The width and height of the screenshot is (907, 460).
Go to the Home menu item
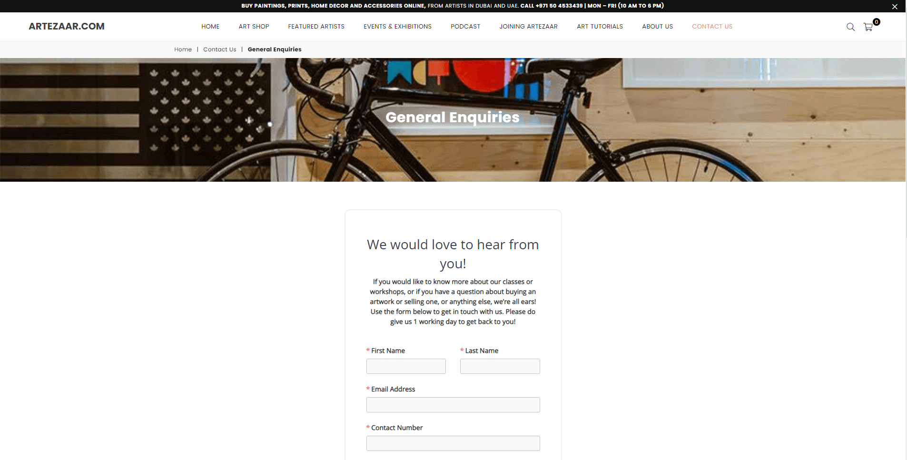(x=210, y=27)
